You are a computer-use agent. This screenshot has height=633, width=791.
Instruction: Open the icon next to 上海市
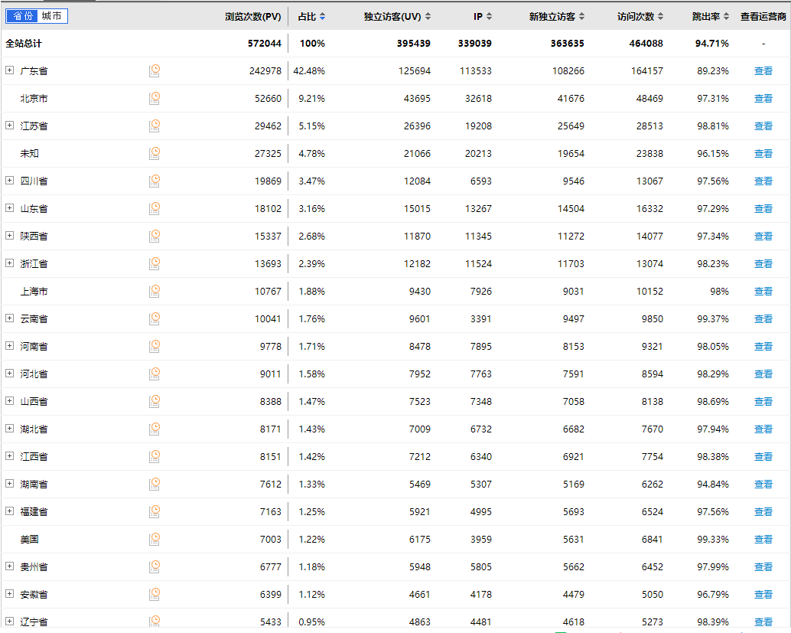pyautogui.click(x=155, y=291)
